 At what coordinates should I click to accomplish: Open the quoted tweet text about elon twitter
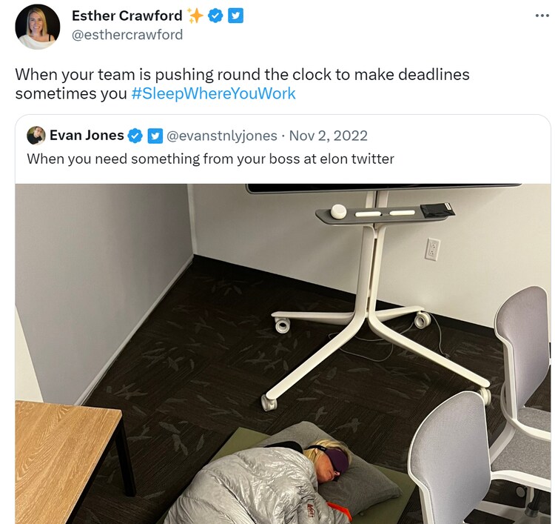coord(211,159)
